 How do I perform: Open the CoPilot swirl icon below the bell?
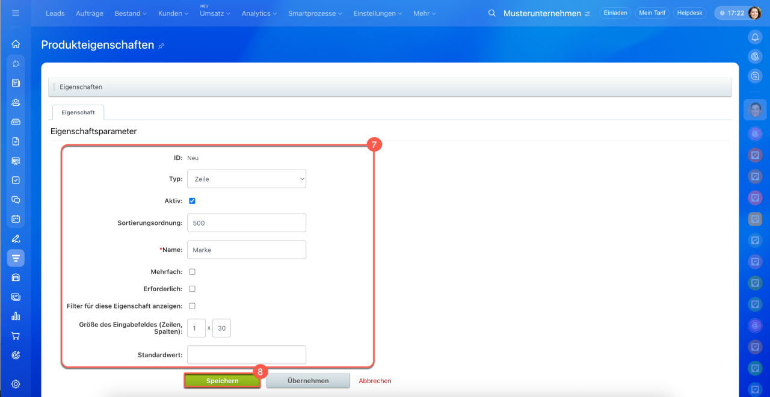pyautogui.click(x=755, y=57)
